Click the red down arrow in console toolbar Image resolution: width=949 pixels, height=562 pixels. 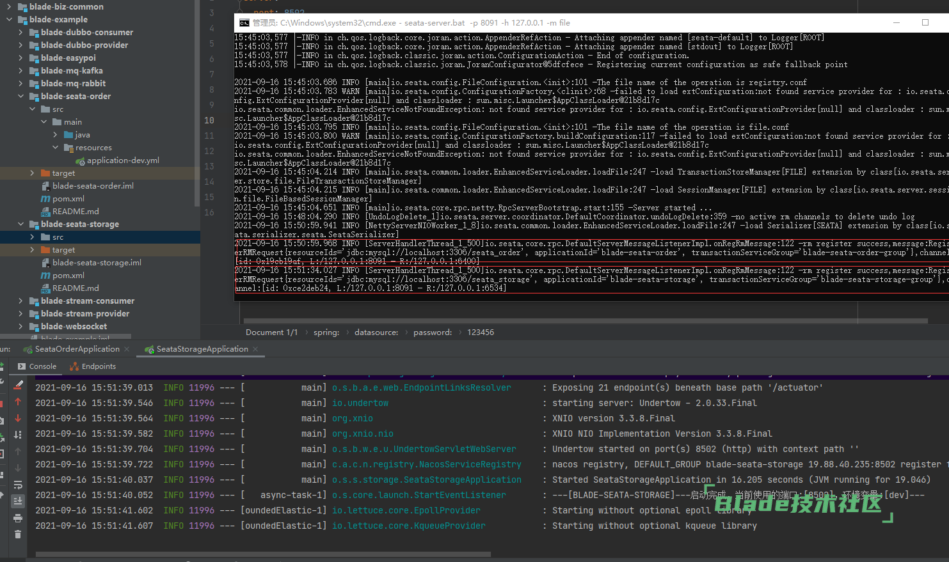point(18,418)
